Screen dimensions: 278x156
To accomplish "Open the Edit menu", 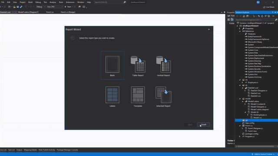I will point(9,2).
